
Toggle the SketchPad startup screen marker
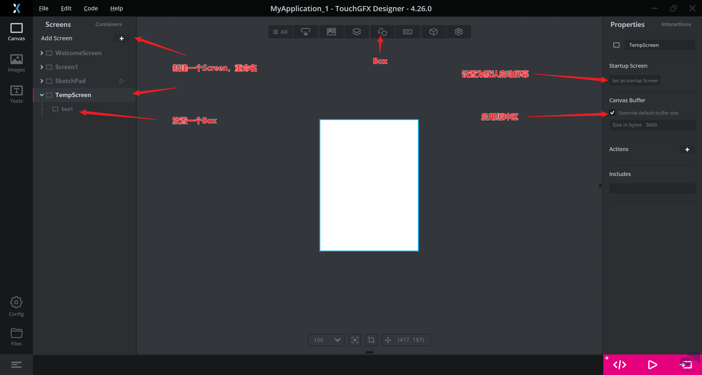[121, 81]
